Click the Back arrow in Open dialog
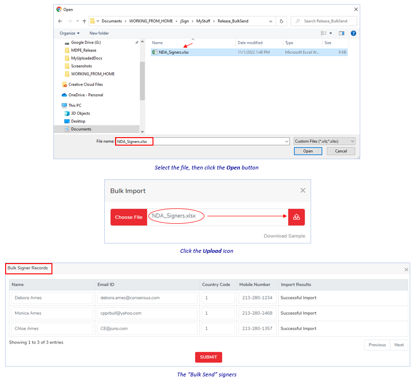 click(60, 21)
